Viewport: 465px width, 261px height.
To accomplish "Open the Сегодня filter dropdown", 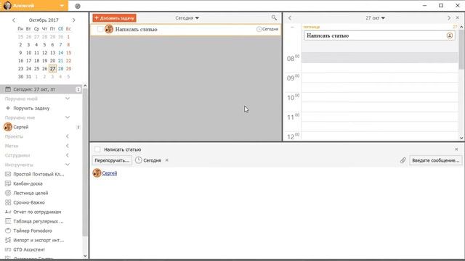I will (x=187, y=18).
